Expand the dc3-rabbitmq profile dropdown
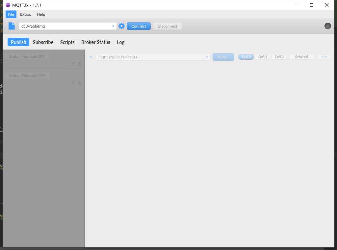Screen dimensions: 337x250 click(113, 26)
